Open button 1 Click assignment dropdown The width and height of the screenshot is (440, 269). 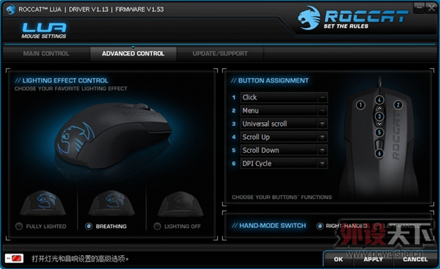pyautogui.click(x=284, y=97)
